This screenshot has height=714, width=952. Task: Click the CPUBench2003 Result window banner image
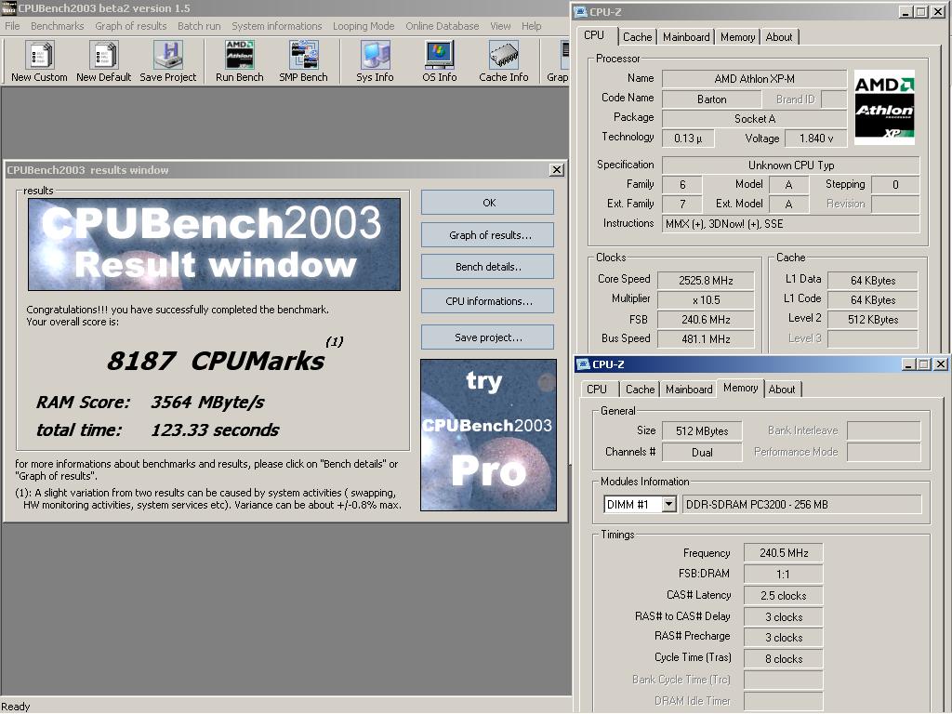(215, 245)
